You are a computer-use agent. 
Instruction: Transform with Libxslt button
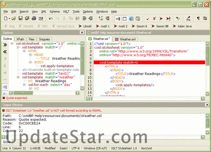coord(85,26)
